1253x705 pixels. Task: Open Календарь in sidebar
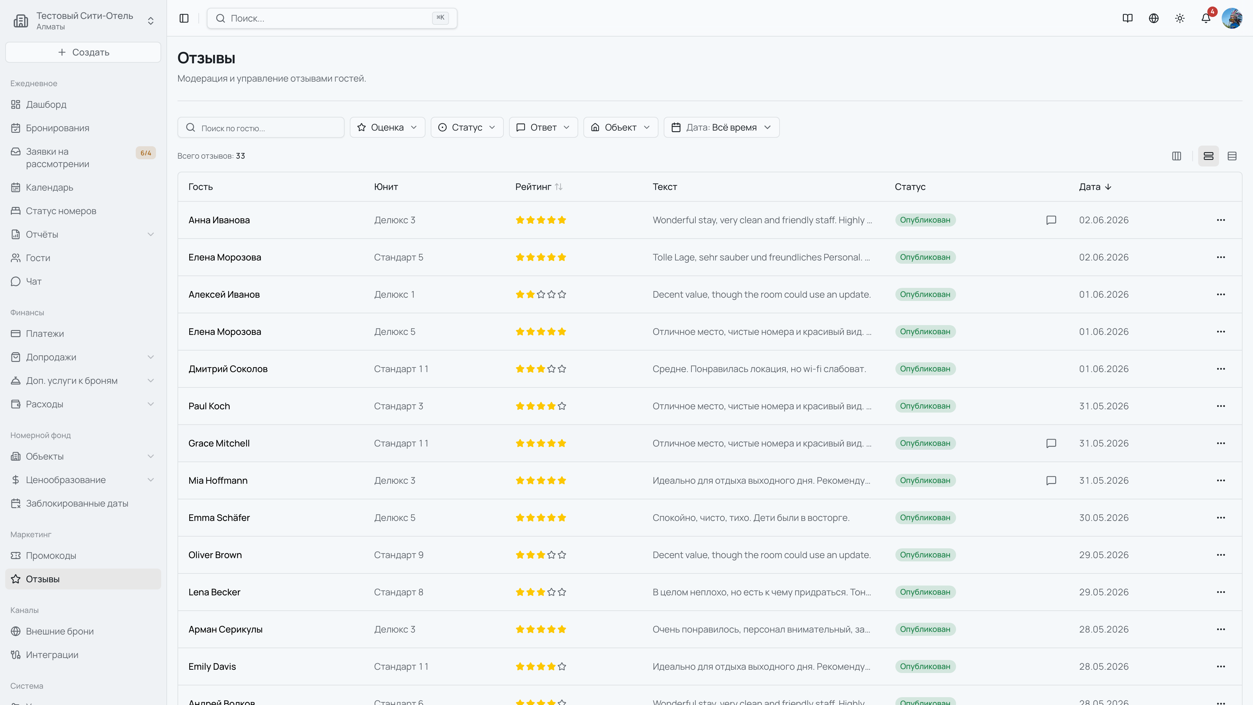(x=83, y=187)
